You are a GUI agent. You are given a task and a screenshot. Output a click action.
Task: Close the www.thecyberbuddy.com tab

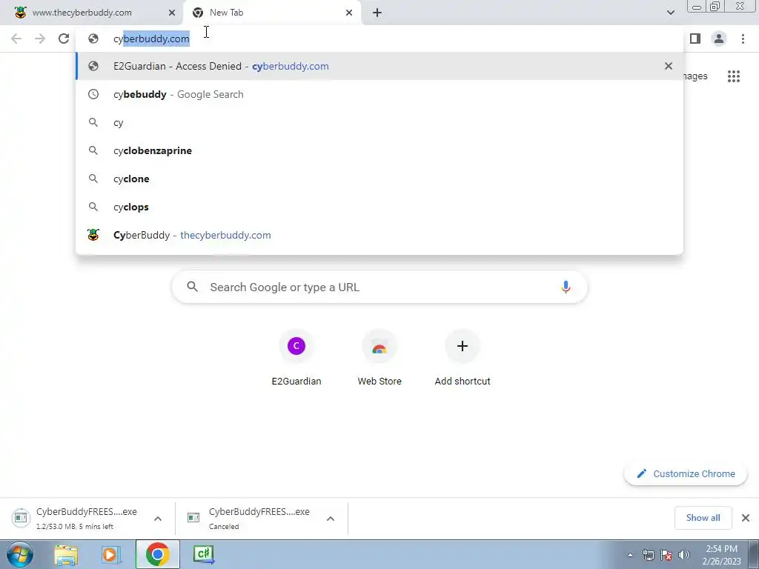tap(172, 13)
